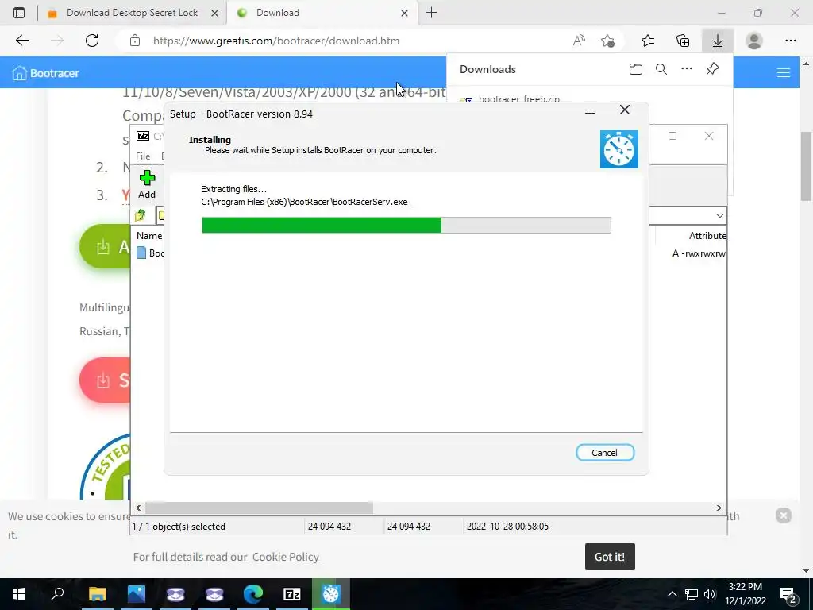Switch to the Download tab
813x610 pixels.
[316, 13]
